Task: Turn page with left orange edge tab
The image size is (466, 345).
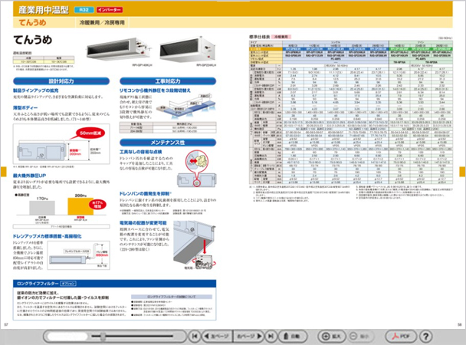Action: pos(3,172)
